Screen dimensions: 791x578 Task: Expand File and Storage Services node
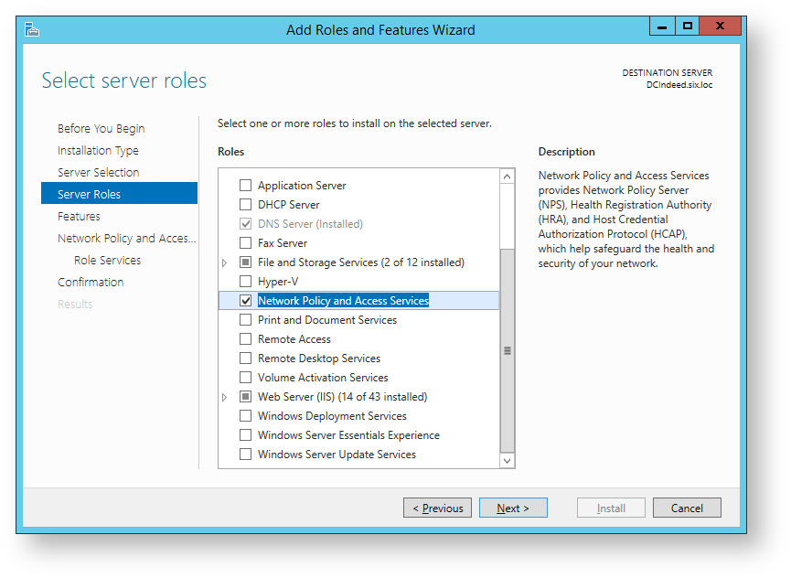[x=225, y=263]
